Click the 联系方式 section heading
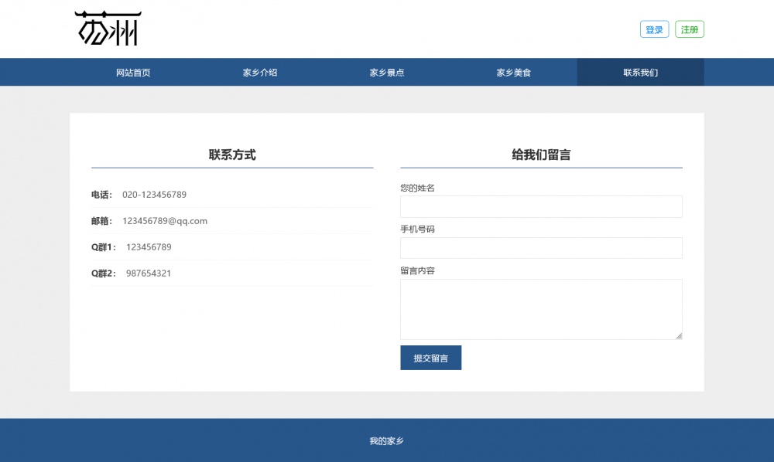 [x=232, y=155]
